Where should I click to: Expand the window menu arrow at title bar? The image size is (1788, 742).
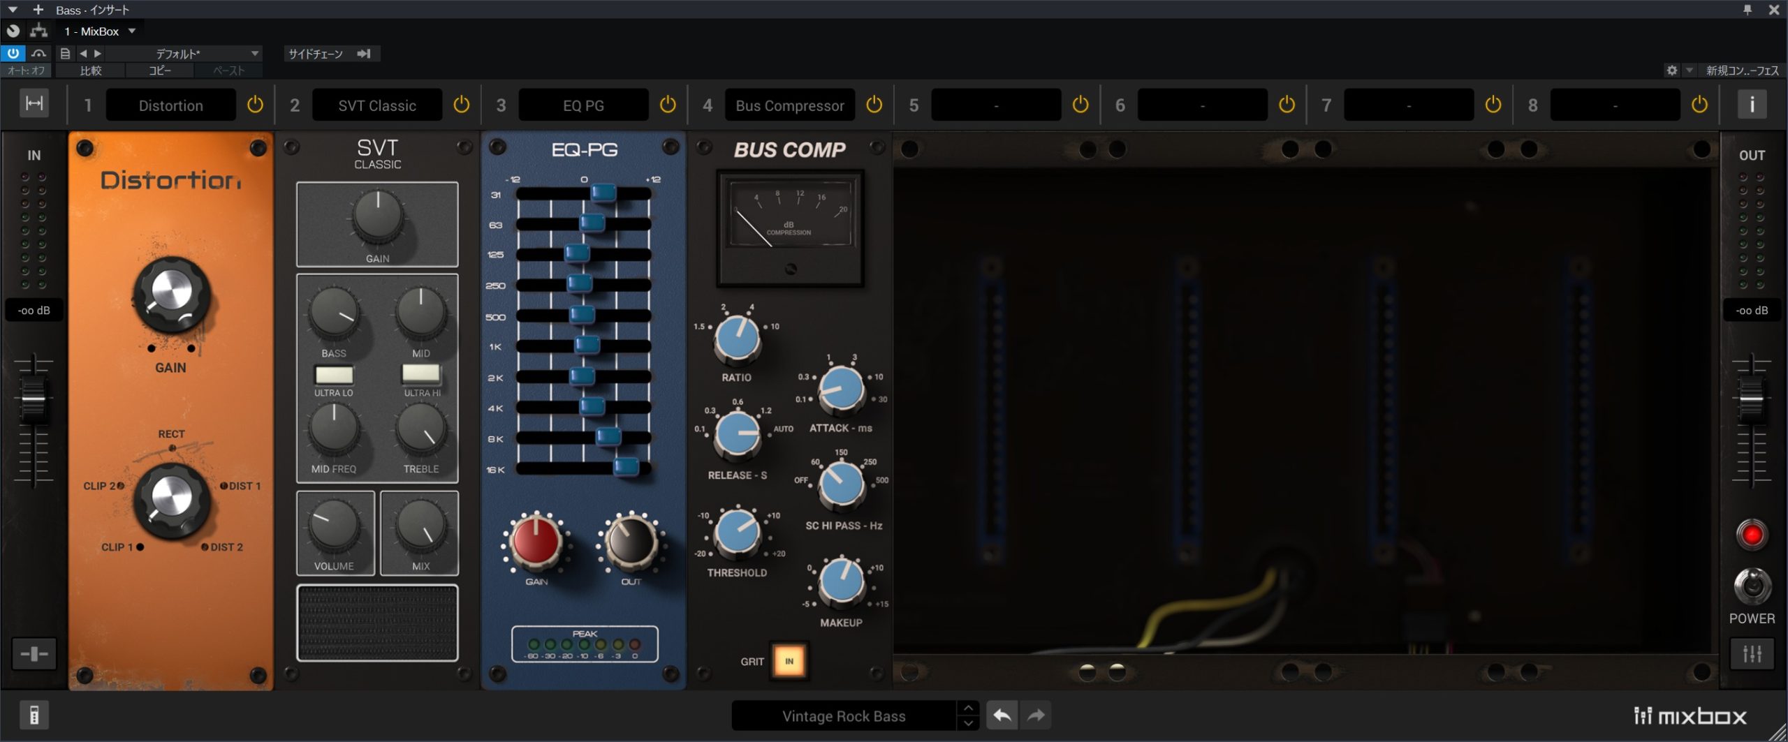click(x=12, y=10)
